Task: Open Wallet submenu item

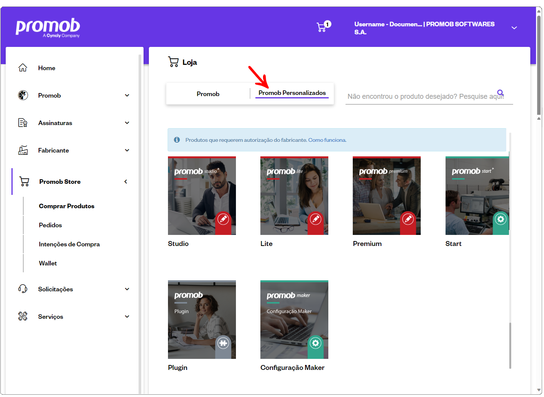Action: click(x=48, y=263)
